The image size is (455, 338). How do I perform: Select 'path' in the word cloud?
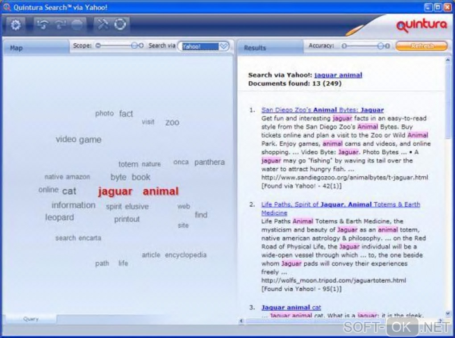coord(102,263)
